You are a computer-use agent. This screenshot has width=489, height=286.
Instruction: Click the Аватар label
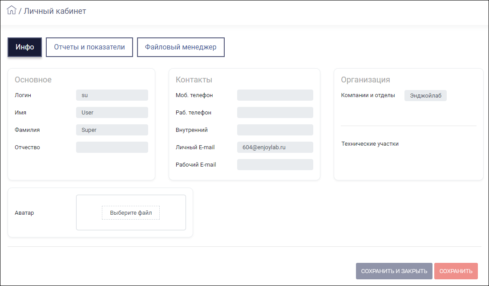pos(24,212)
